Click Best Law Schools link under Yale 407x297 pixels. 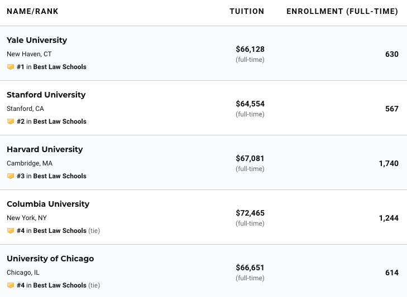coord(60,67)
